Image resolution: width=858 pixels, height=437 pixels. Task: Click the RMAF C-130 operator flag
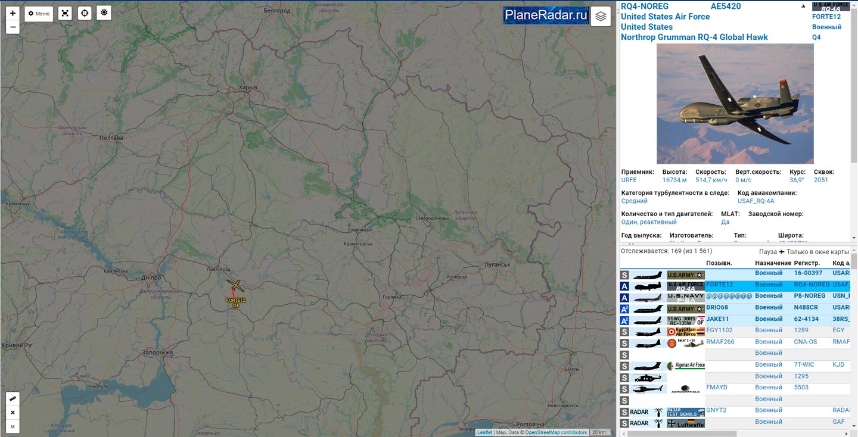point(686,343)
